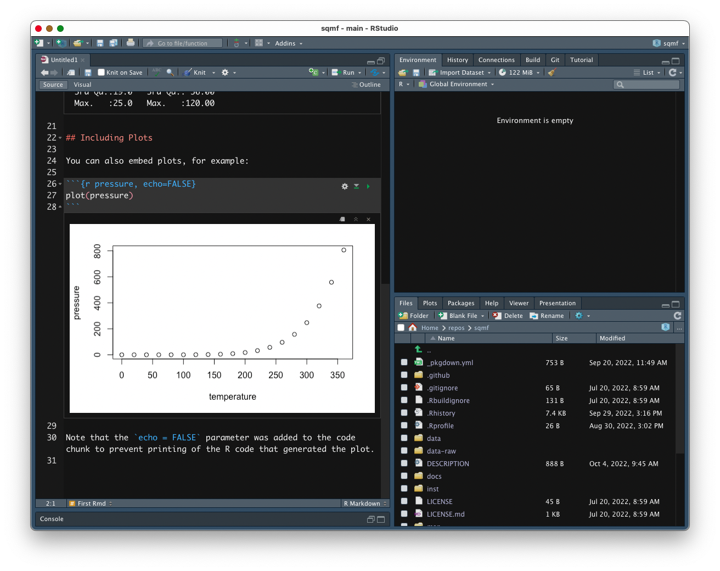The height and width of the screenshot is (571, 720).
Task: Click the browse-directory ellipsis in the Files path bar
Action: (x=679, y=328)
